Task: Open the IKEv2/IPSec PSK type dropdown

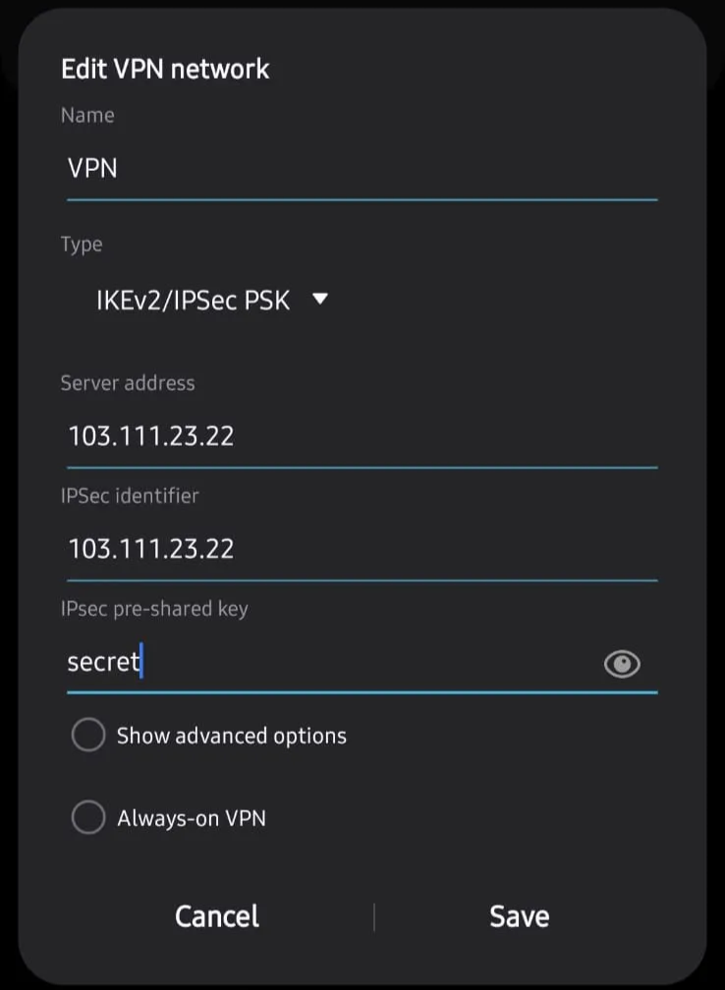Action: 211,300
